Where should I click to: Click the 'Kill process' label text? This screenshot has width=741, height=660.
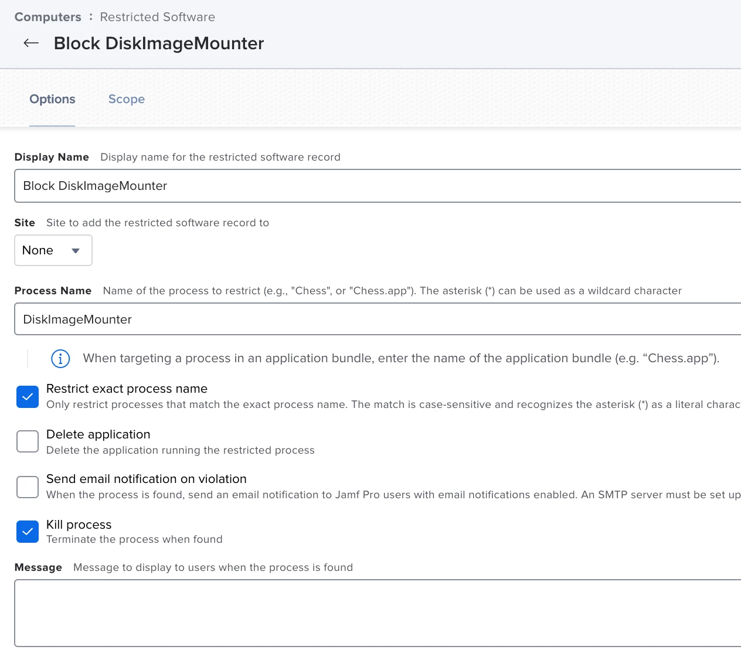click(x=79, y=525)
